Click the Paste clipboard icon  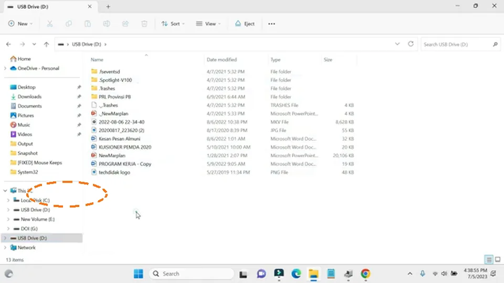pyautogui.click(x=88, y=24)
